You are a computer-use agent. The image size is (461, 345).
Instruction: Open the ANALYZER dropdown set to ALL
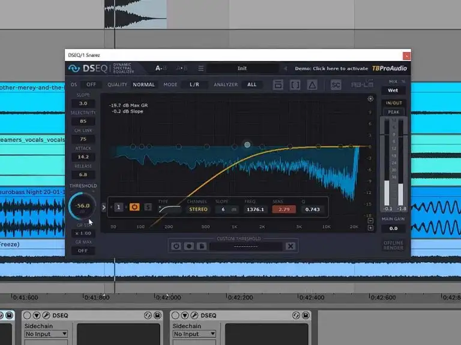[x=252, y=84]
